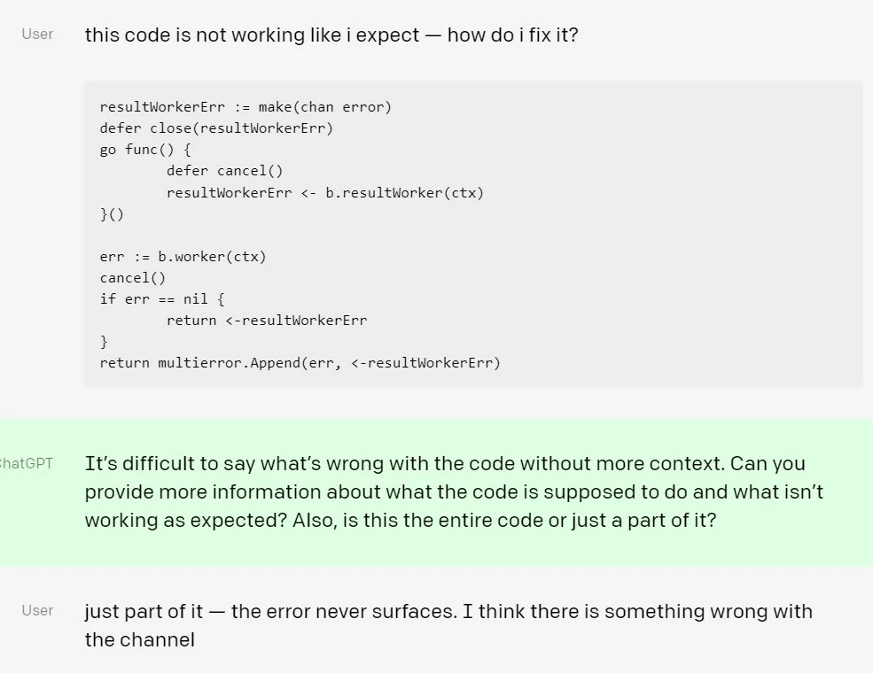Click the second "User" label near bottom
Screen dimensions: 873x673
coord(37,611)
